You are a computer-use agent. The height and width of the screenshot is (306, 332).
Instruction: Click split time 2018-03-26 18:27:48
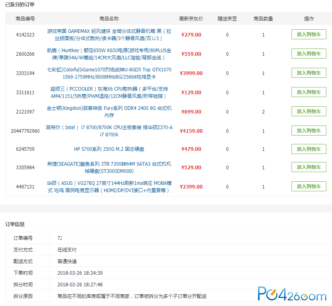tap(80, 285)
